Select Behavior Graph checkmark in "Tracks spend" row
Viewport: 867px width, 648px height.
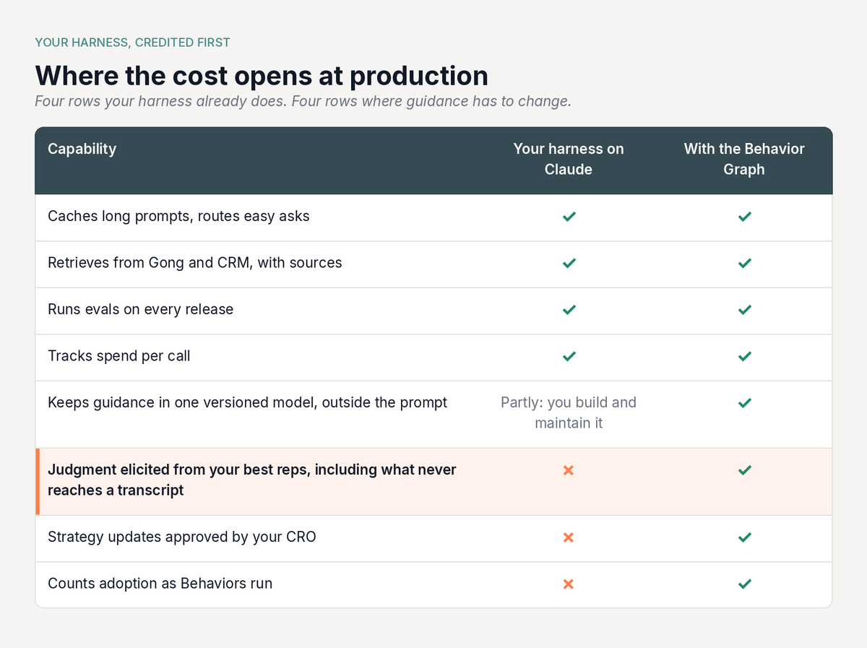click(x=745, y=356)
